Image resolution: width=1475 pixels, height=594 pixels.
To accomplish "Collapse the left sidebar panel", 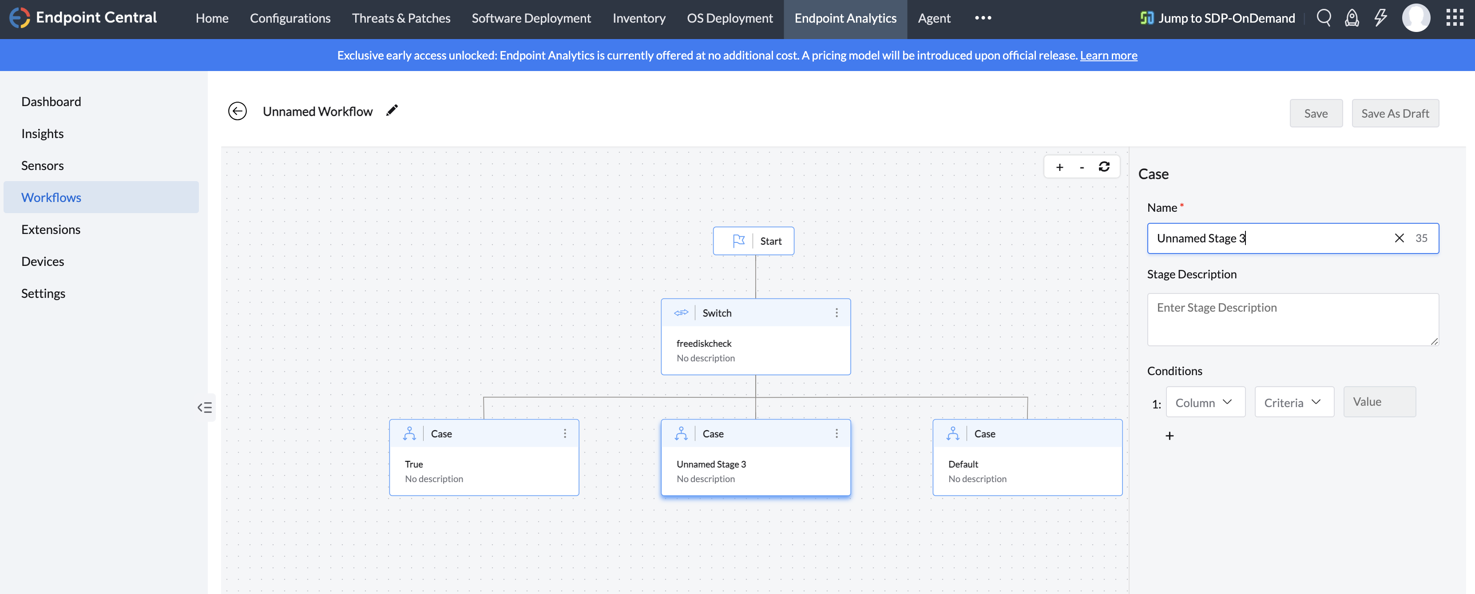I will pyautogui.click(x=204, y=408).
